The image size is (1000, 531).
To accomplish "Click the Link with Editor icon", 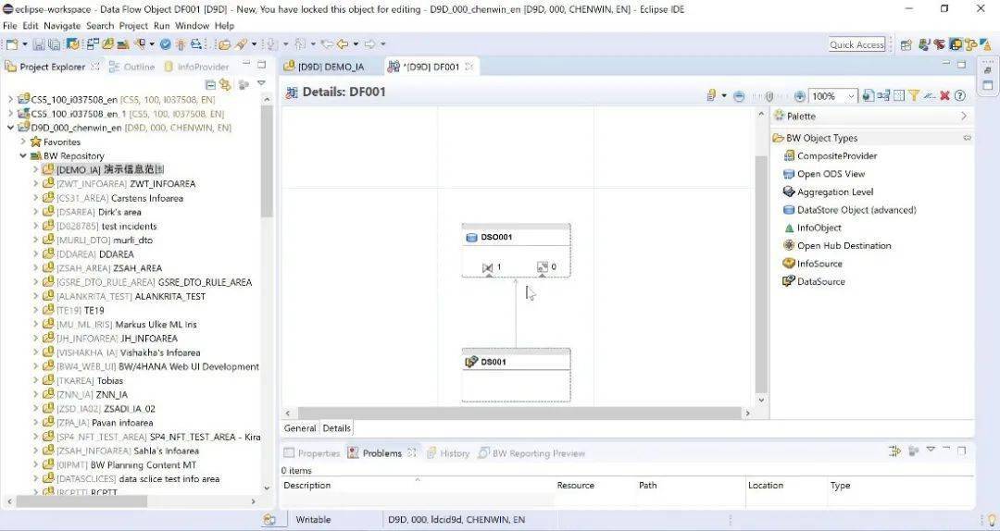I will [225, 84].
